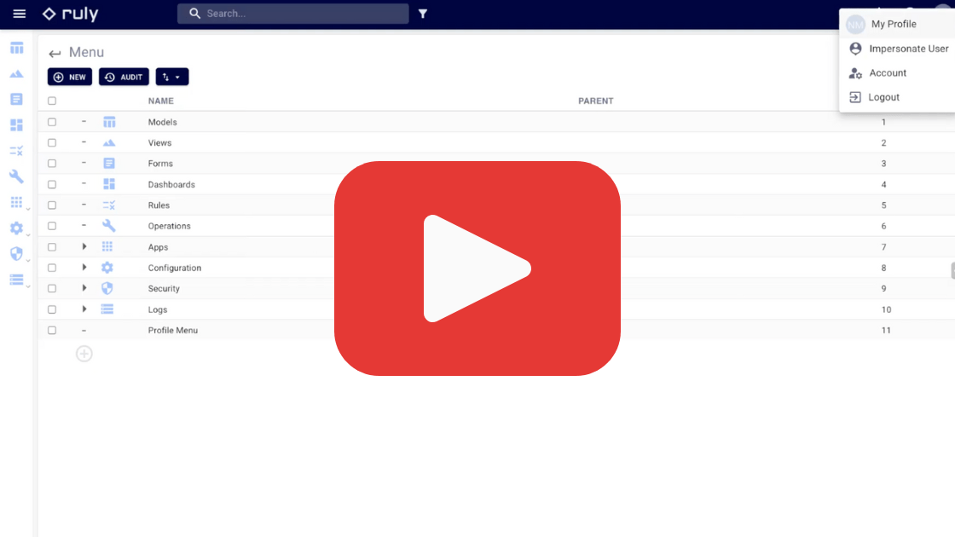Expand the Apps row
This screenshot has height=537, width=955.
84,246
